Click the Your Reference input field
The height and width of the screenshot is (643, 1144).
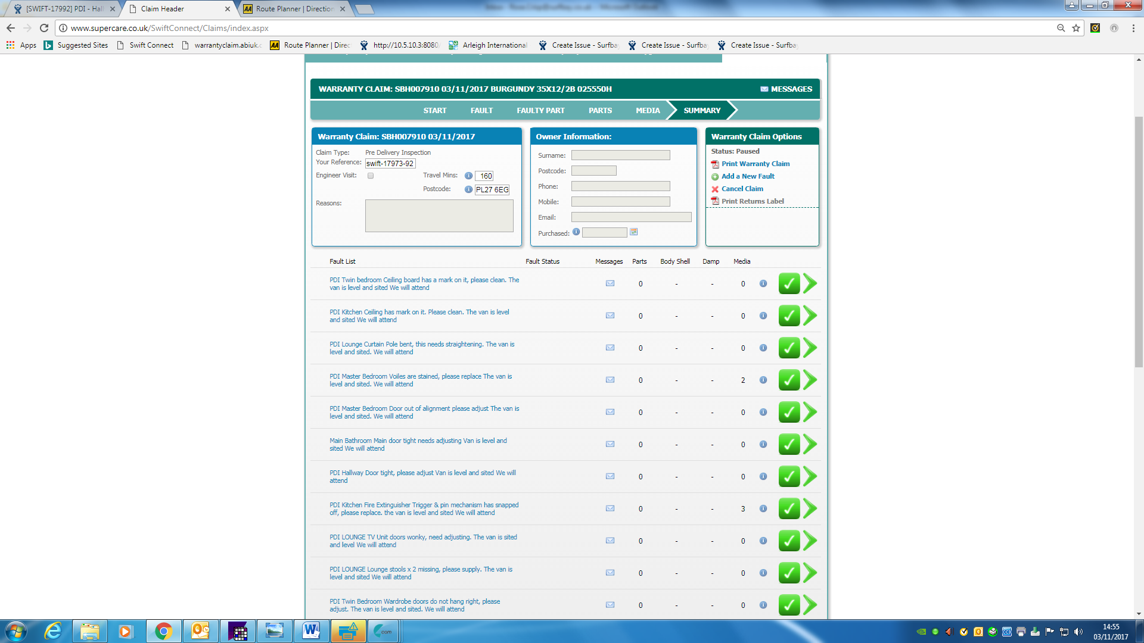390,164
